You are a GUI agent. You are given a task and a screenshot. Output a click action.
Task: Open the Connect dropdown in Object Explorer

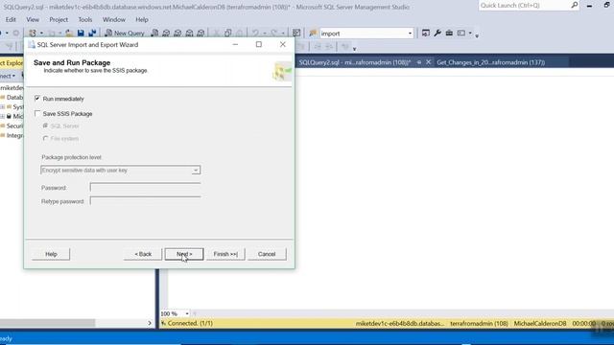[x=8, y=76]
